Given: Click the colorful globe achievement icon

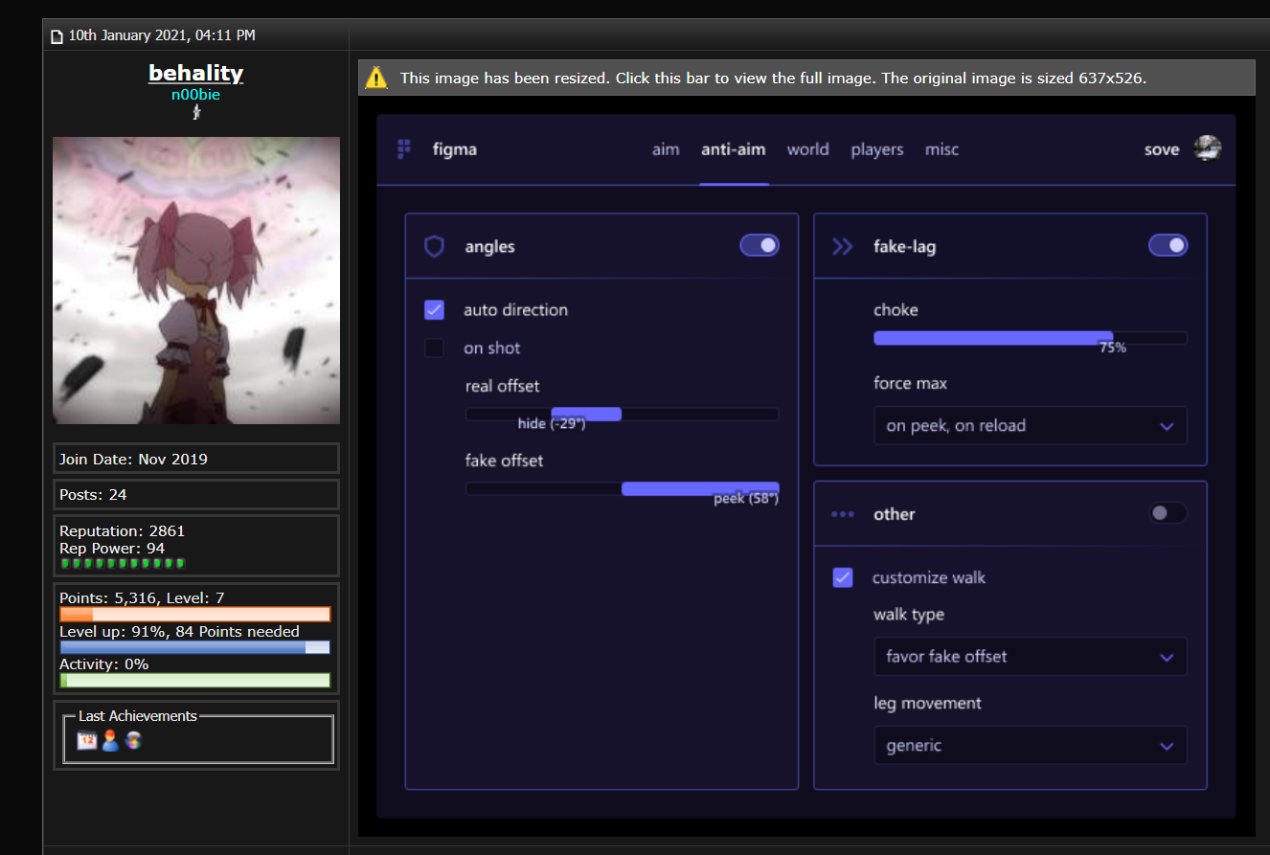Looking at the screenshot, I should point(133,740).
